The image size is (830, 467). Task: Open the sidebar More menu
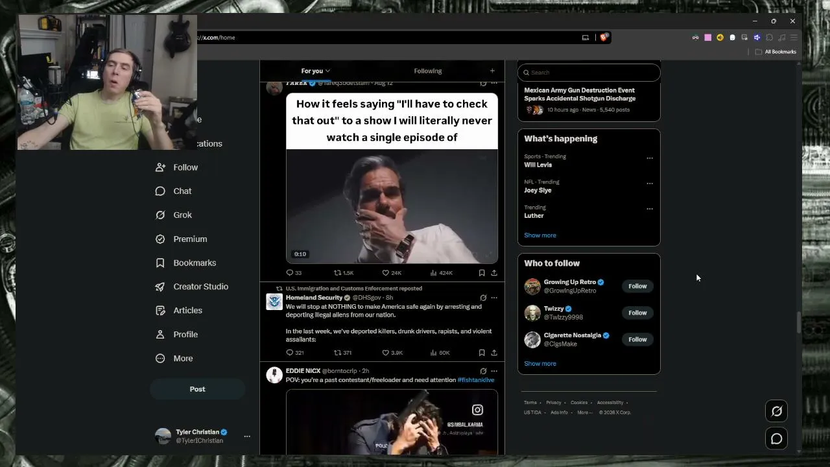tap(174, 359)
